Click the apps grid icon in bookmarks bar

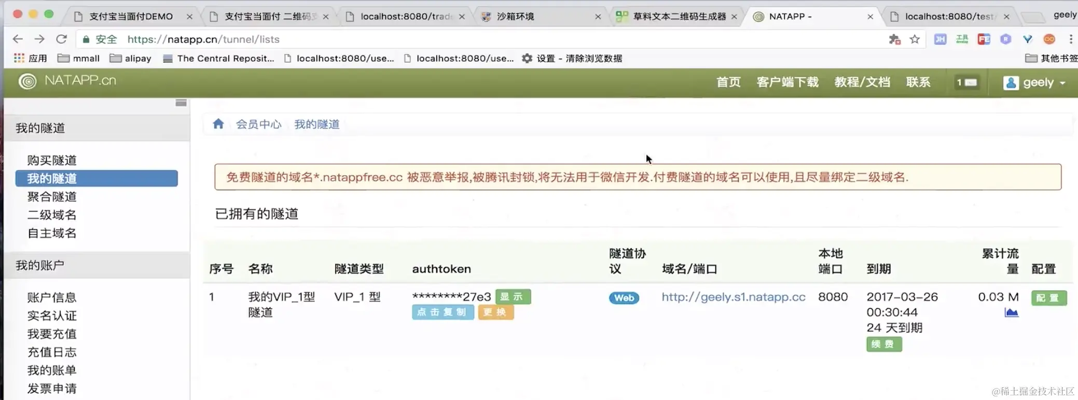coord(19,58)
